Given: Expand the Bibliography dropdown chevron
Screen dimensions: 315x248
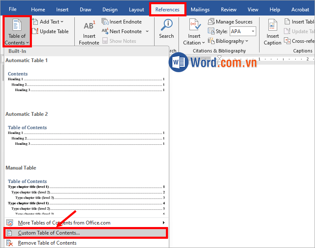Looking at the screenshot, I should pos(247,41).
